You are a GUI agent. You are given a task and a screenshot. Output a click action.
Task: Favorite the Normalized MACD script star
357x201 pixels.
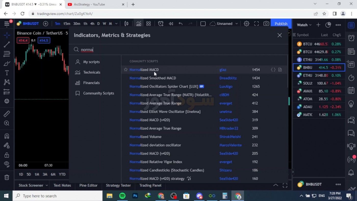pyautogui.click(x=125, y=70)
